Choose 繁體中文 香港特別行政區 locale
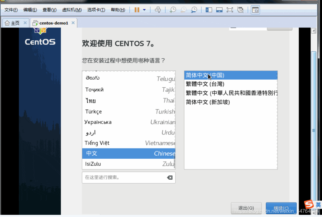Viewport: 322px width, 217px height. click(x=231, y=93)
